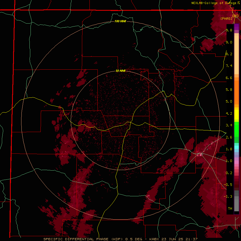Click the "100 NMI" range ring label
This screenshot has width=241, height=241.
(x=120, y=21)
